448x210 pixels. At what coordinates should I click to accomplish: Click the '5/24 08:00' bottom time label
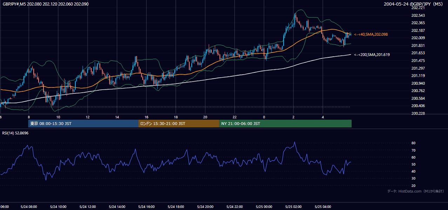29,207
